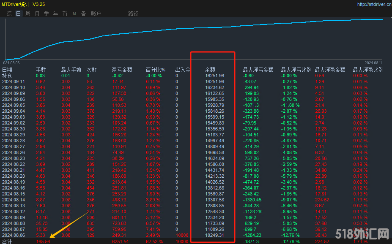Select the 日 daily tab
The height and width of the screenshot is (244, 392).
click(19, 14)
